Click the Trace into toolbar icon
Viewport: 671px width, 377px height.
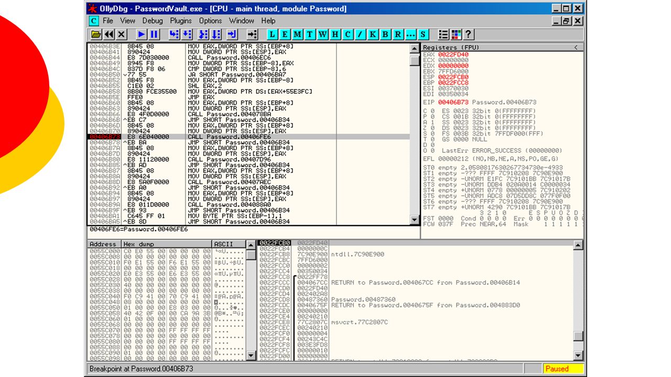click(203, 35)
